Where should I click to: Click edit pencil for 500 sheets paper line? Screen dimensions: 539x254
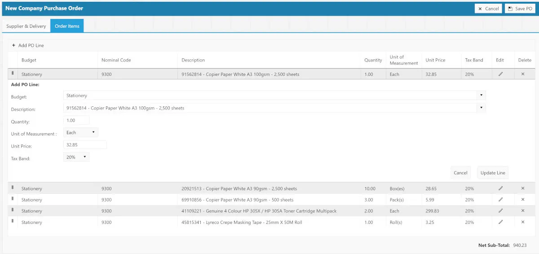click(x=500, y=200)
